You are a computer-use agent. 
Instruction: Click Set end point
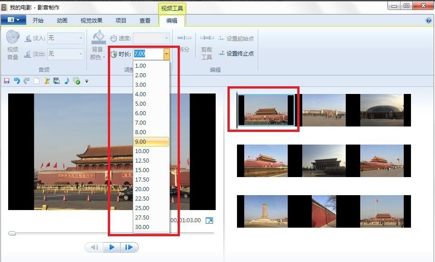(236, 53)
